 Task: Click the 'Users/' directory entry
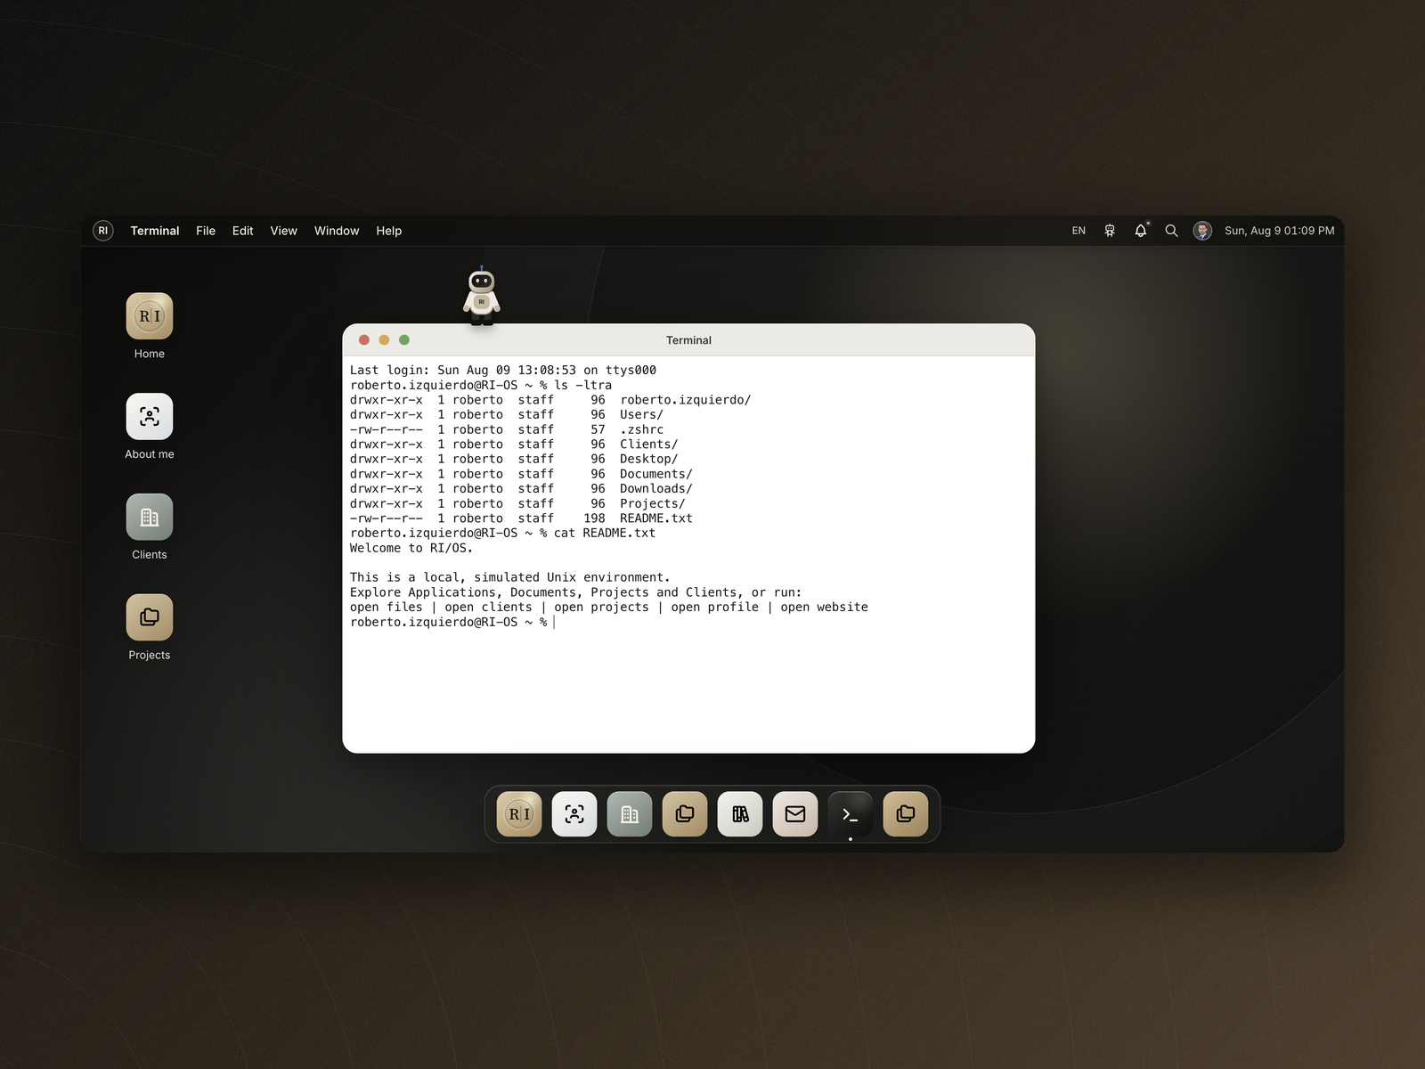pyautogui.click(x=641, y=415)
